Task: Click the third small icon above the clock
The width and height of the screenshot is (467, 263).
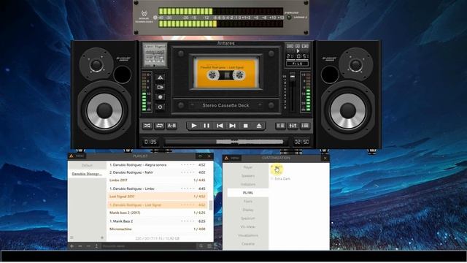Action: tap(305, 46)
